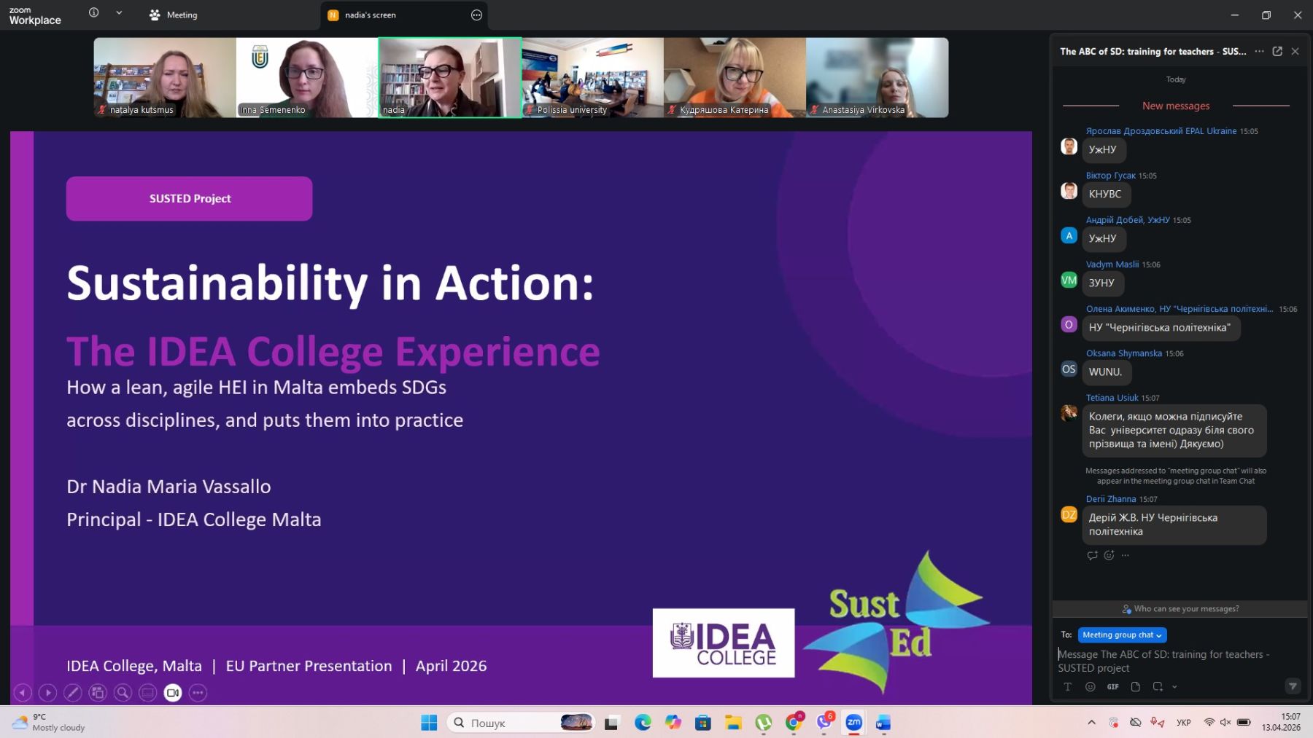
Task: Open the Meeting group chat recipient dropdown
Action: click(x=1122, y=635)
